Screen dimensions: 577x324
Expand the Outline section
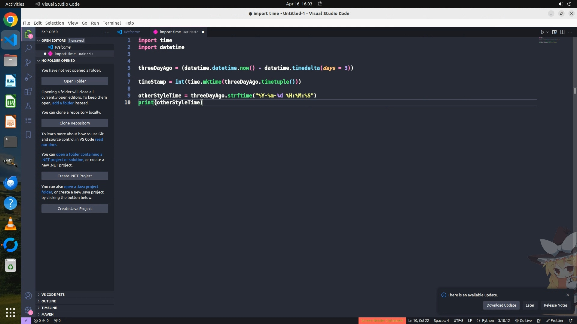click(x=49, y=301)
